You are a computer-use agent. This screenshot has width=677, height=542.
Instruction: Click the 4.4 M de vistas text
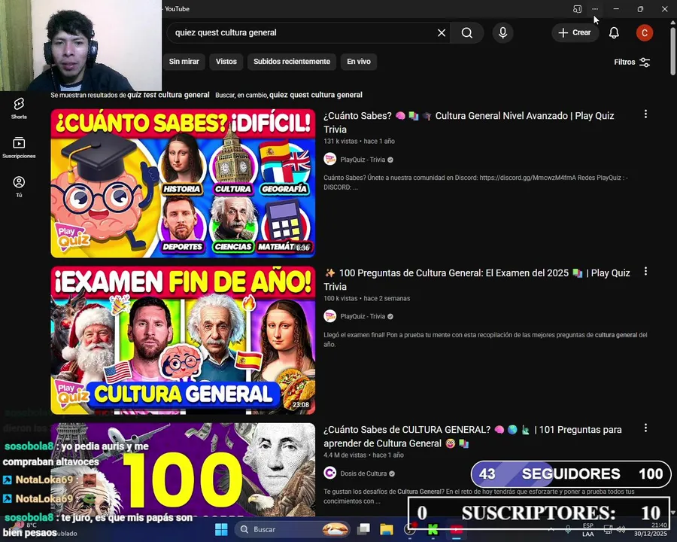point(345,455)
